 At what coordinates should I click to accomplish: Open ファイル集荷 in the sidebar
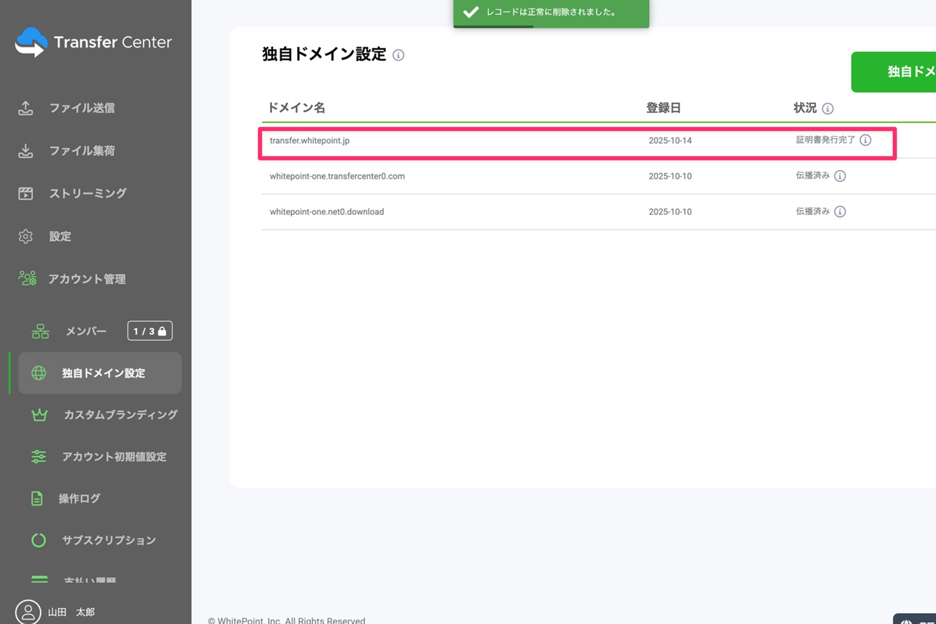pos(82,151)
